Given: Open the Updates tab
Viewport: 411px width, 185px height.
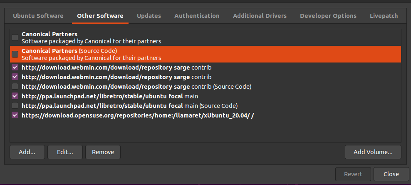Looking at the screenshot, I should (x=149, y=16).
